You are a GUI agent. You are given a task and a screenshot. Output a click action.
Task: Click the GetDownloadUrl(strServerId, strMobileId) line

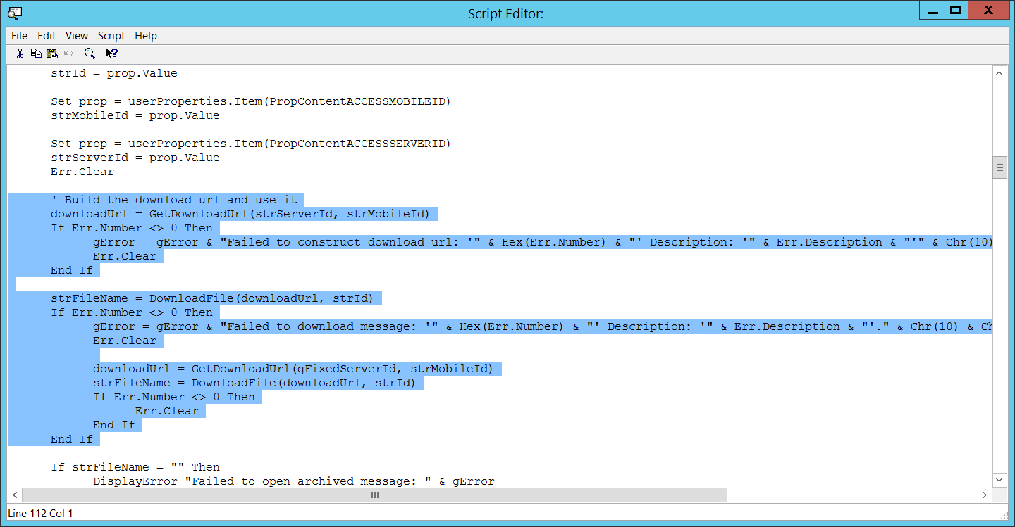click(x=240, y=214)
